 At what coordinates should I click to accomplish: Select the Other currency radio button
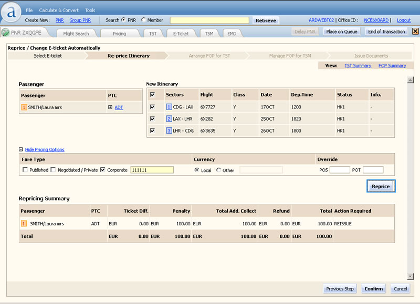click(x=218, y=170)
